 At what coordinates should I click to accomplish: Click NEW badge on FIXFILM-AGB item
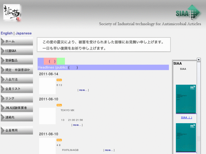pyautogui.click(x=59, y=140)
